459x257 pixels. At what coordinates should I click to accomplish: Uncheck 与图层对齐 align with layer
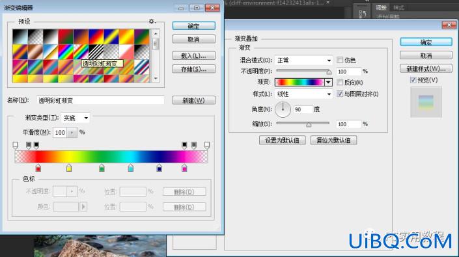(340, 94)
